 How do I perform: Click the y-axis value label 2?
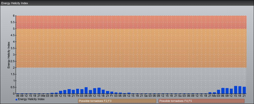coord(14,68)
